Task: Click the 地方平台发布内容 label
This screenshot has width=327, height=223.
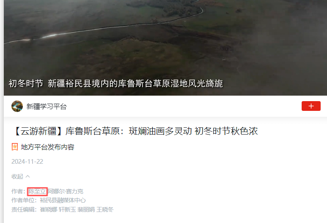Action: click(48, 147)
